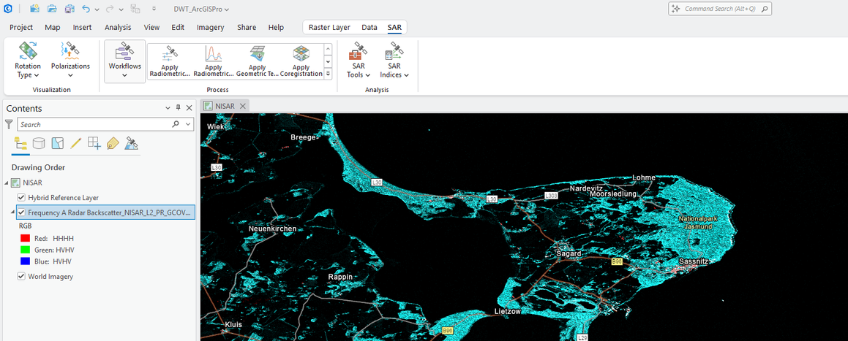The image size is (848, 341).
Task: Click the ArcGIS Pro application logo icon
Action: point(7,9)
